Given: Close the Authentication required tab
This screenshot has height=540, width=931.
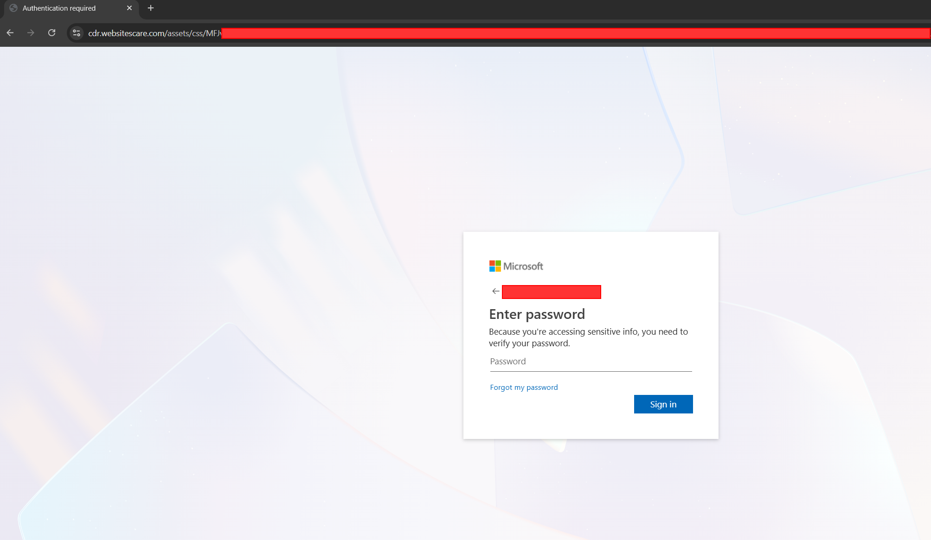Looking at the screenshot, I should coord(129,8).
